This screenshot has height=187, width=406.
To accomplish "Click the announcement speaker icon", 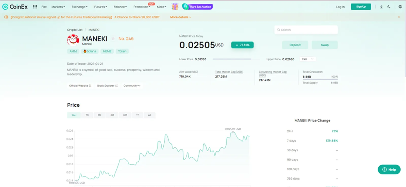I will tap(6, 17).
